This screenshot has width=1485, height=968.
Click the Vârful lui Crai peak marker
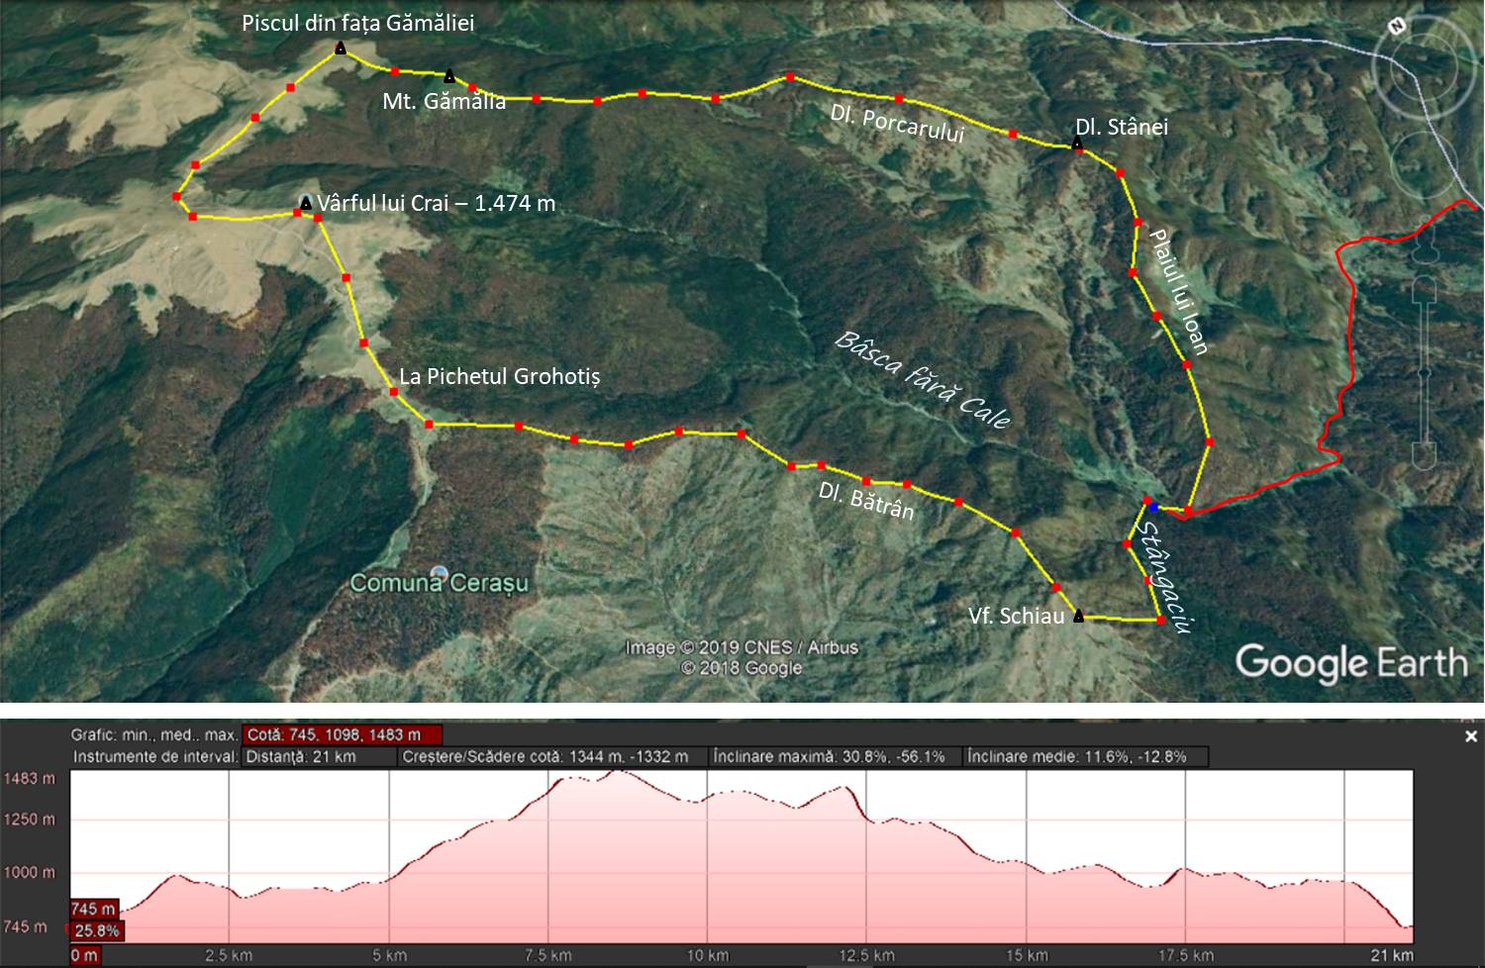306,203
